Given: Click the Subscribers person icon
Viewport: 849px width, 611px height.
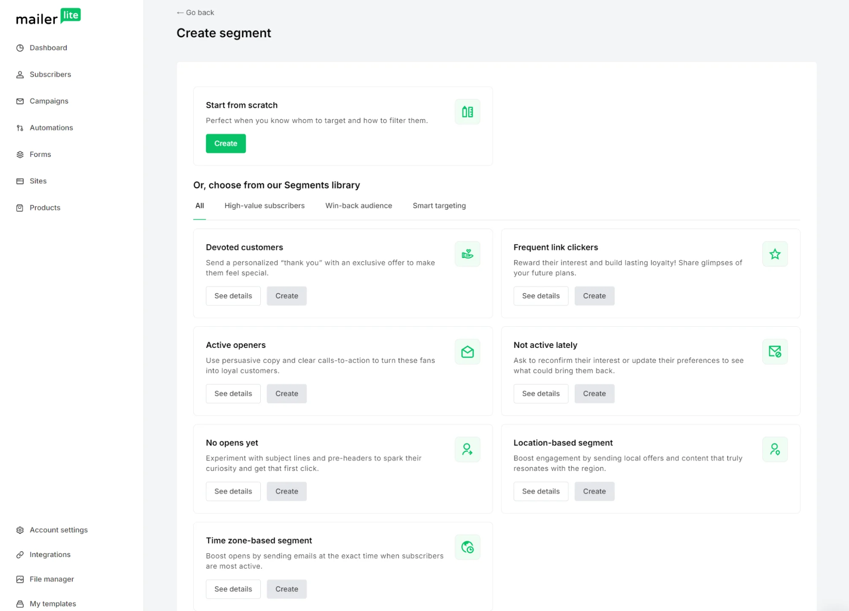Looking at the screenshot, I should click(x=20, y=75).
